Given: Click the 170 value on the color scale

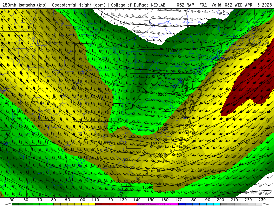Looking at the screenshot, I should pyautogui.click(x=179, y=200).
